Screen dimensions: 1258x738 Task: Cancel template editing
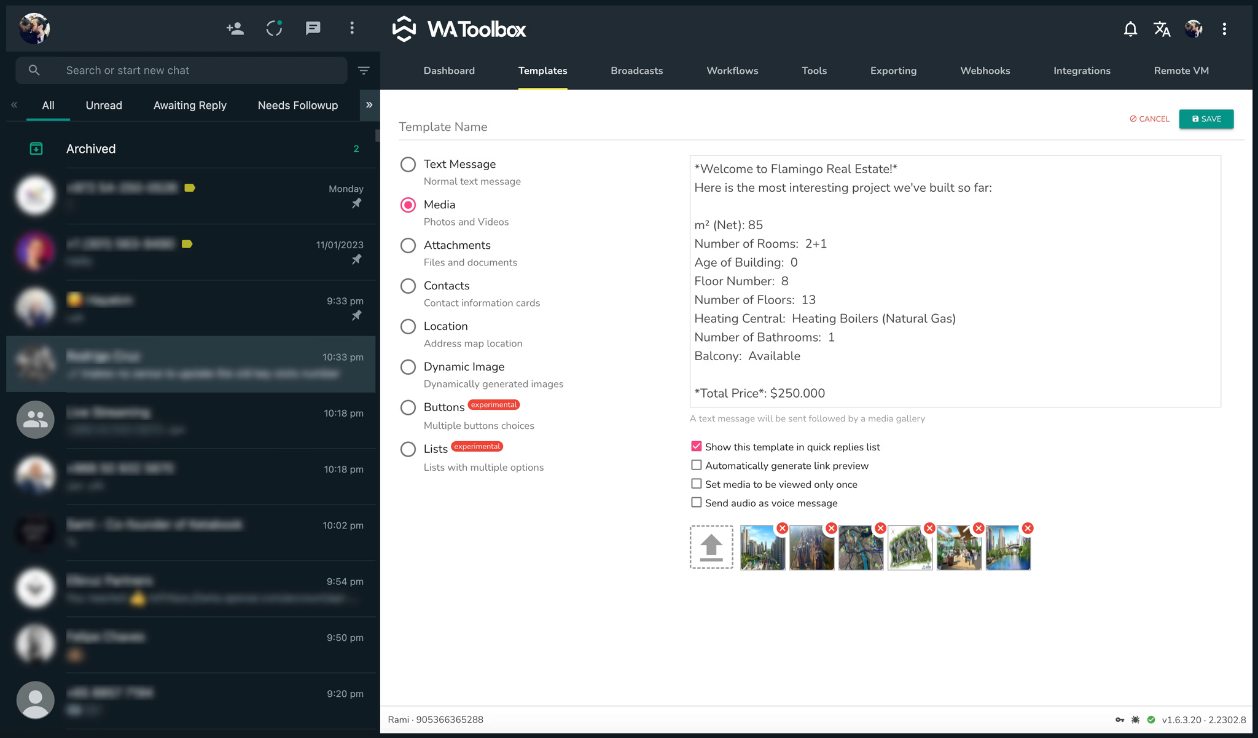(x=1149, y=119)
